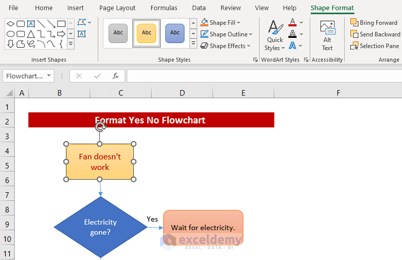402x260 pixels.
Task: Apply the blue Abc shape style
Action: (x=175, y=33)
